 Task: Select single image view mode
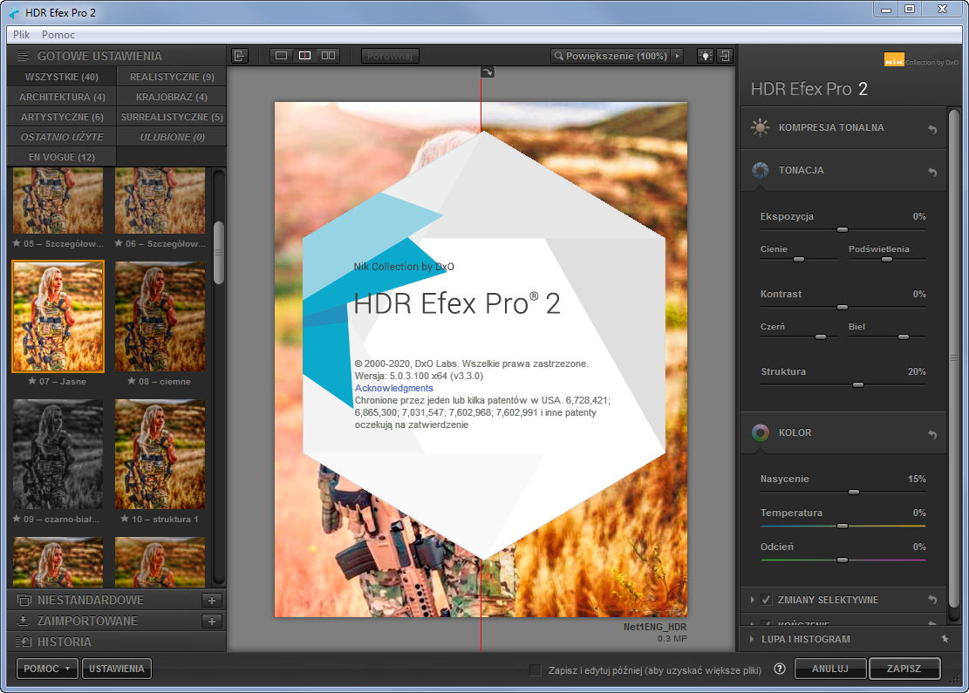coord(281,56)
